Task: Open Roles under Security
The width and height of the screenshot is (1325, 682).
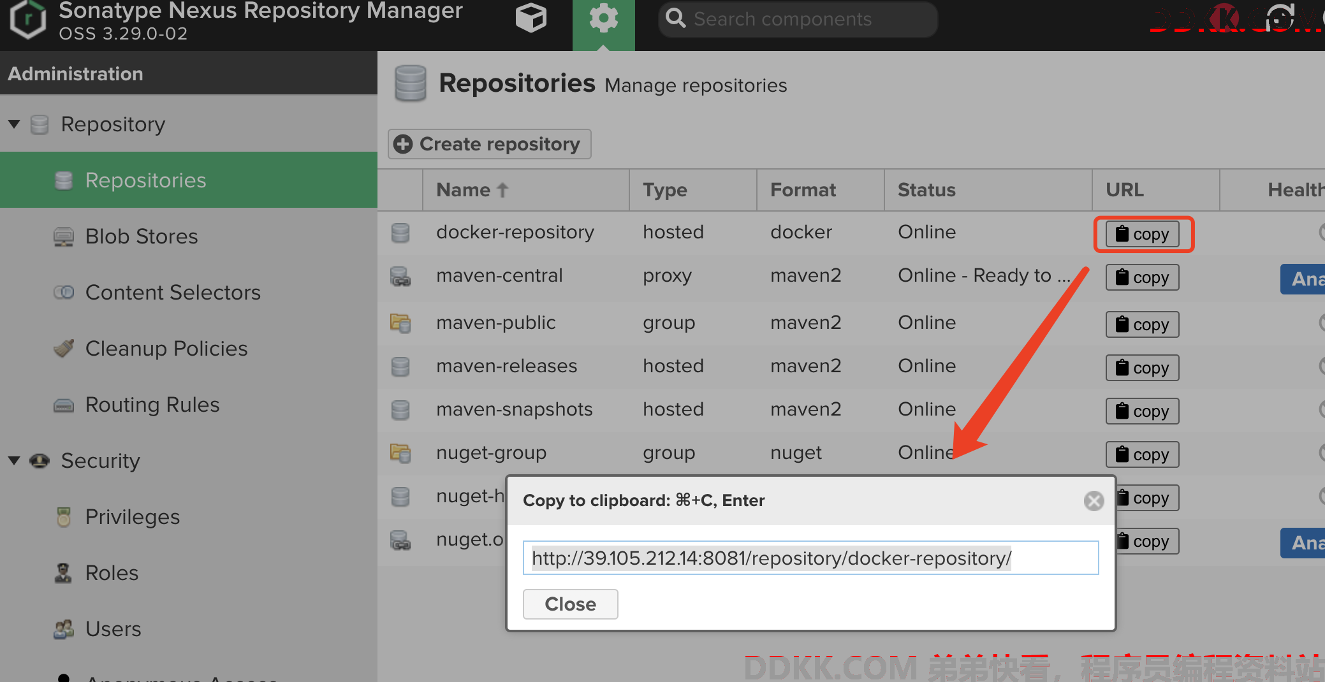Action: [189, 573]
